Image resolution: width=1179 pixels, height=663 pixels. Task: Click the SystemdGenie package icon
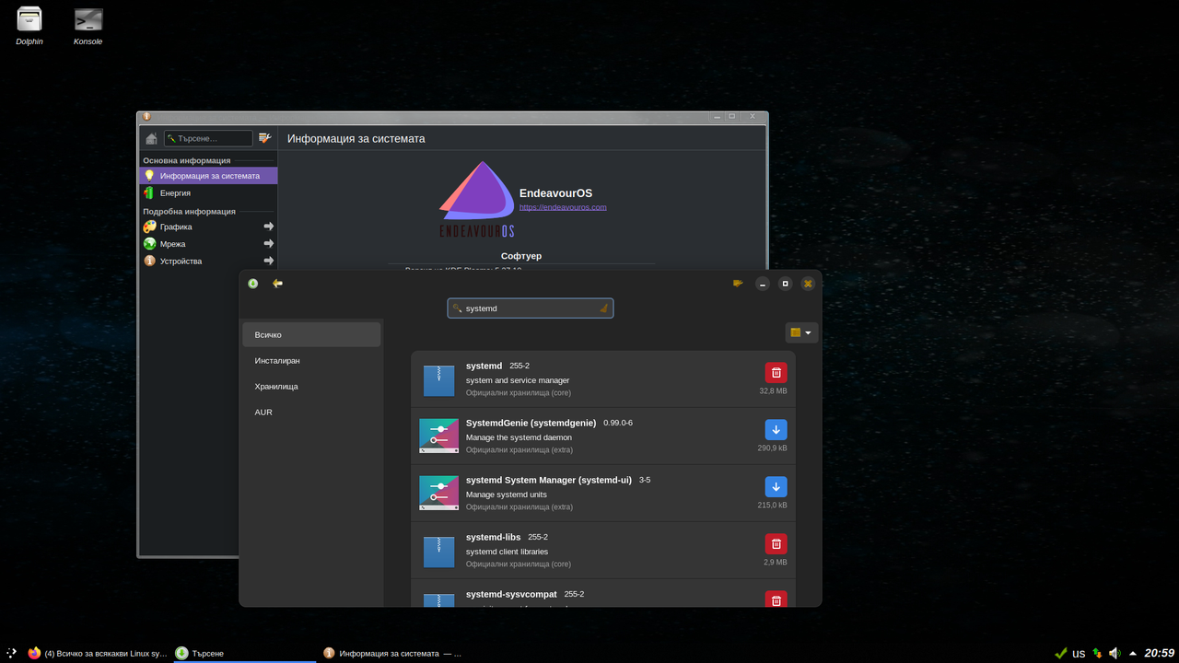438,436
